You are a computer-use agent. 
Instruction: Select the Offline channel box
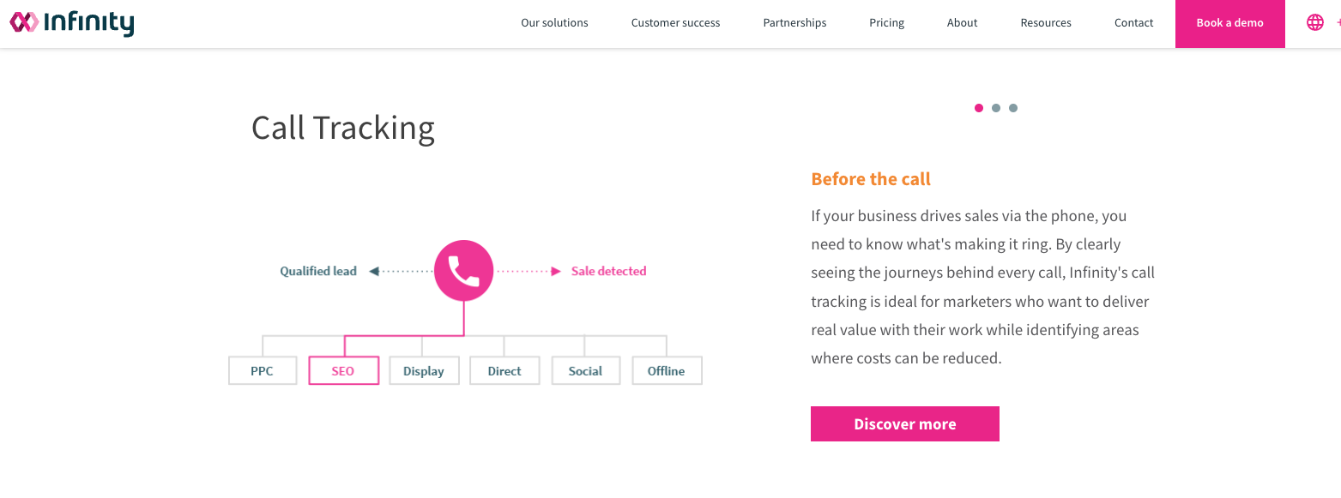click(x=667, y=371)
